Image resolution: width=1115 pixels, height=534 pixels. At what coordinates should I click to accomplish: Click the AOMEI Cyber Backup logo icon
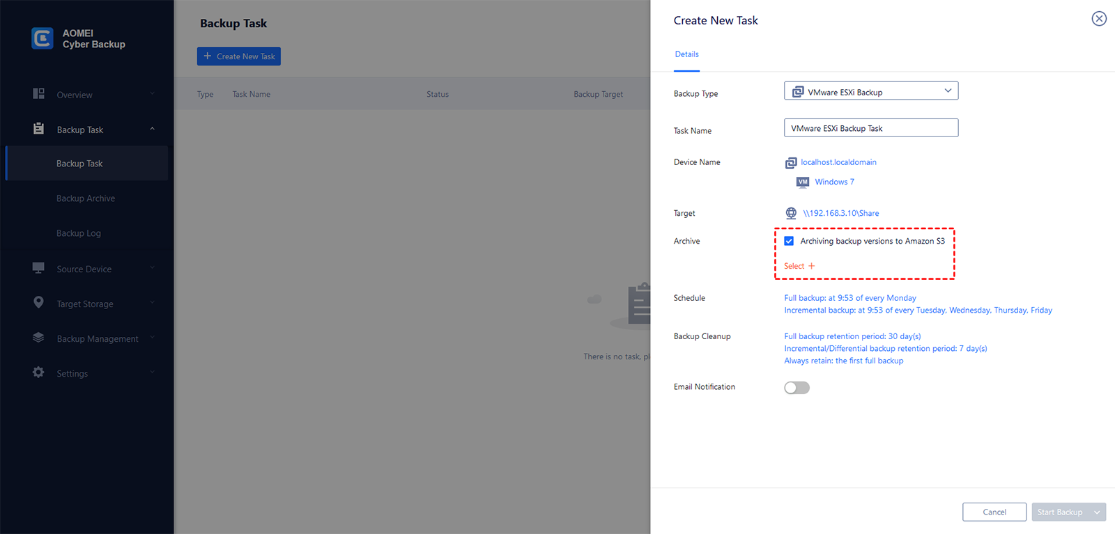pos(43,38)
